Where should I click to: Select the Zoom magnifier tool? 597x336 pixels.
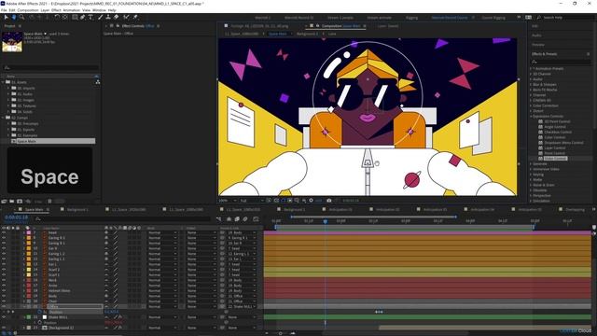pyautogui.click(x=21, y=17)
